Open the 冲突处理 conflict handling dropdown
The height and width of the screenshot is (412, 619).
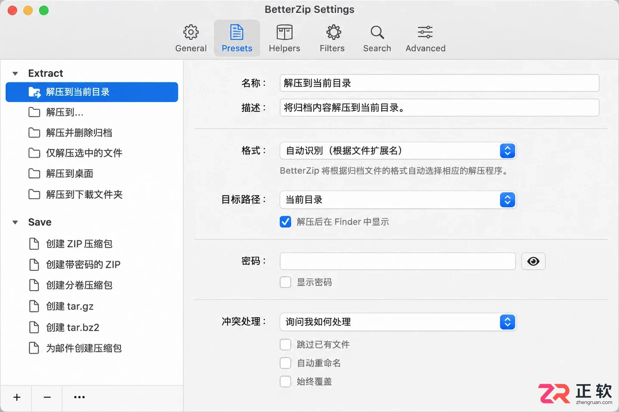coord(398,322)
